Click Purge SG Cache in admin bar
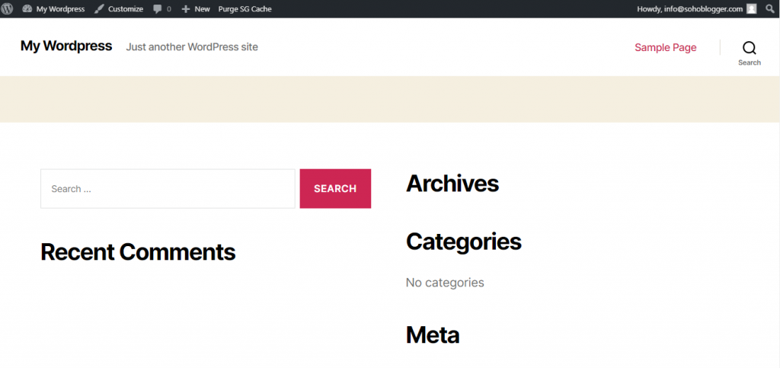 click(245, 9)
